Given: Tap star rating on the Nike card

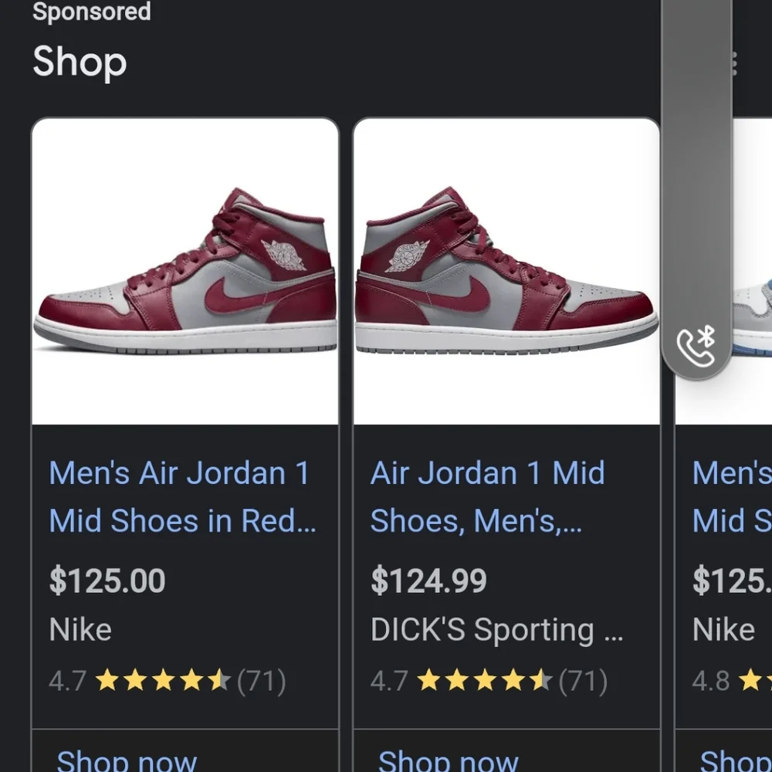Looking at the screenshot, I should (162, 682).
